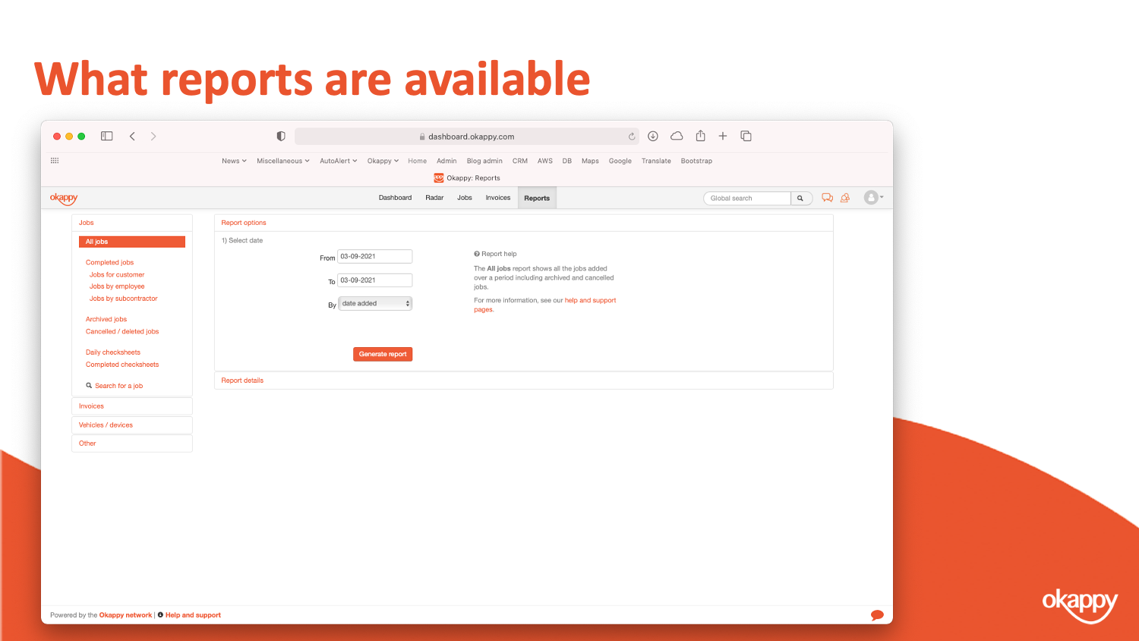
Task: Open the share icon in toolbar
Action: [x=701, y=136]
